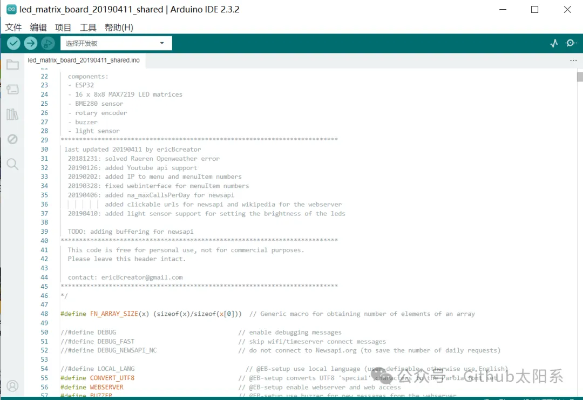Open the 编辑 menu
The height and width of the screenshot is (400, 583).
[x=38, y=28]
